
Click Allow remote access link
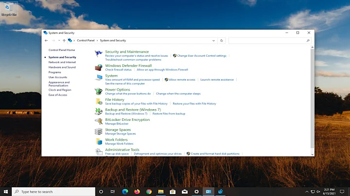pyautogui.click(x=182, y=80)
